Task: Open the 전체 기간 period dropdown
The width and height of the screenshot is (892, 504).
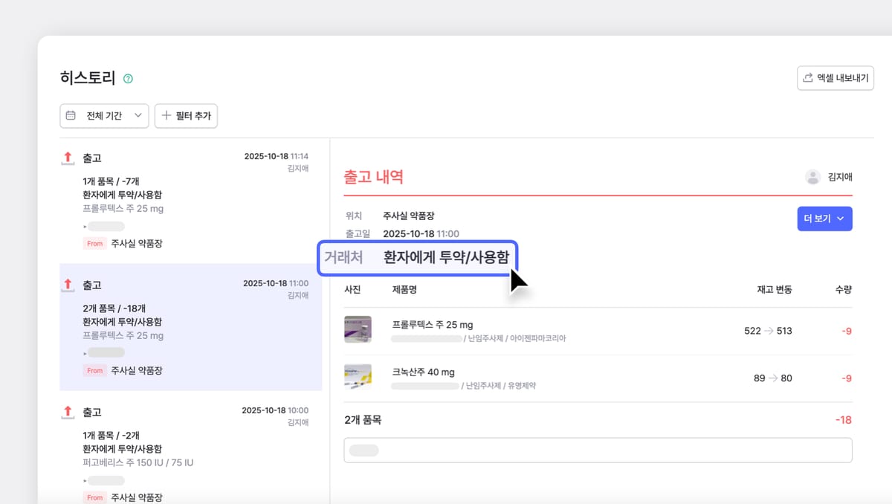Action: pos(104,116)
